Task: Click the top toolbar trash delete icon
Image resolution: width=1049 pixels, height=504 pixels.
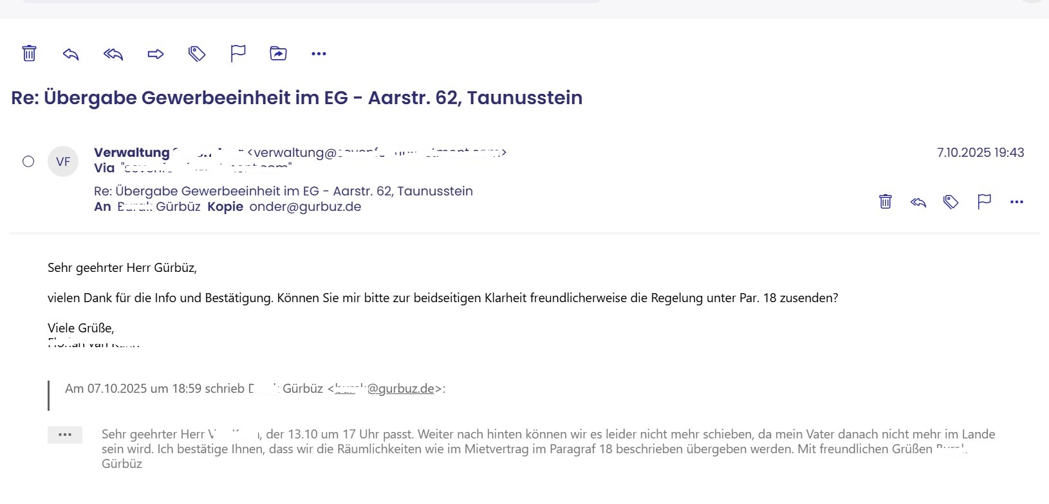Action: (29, 53)
